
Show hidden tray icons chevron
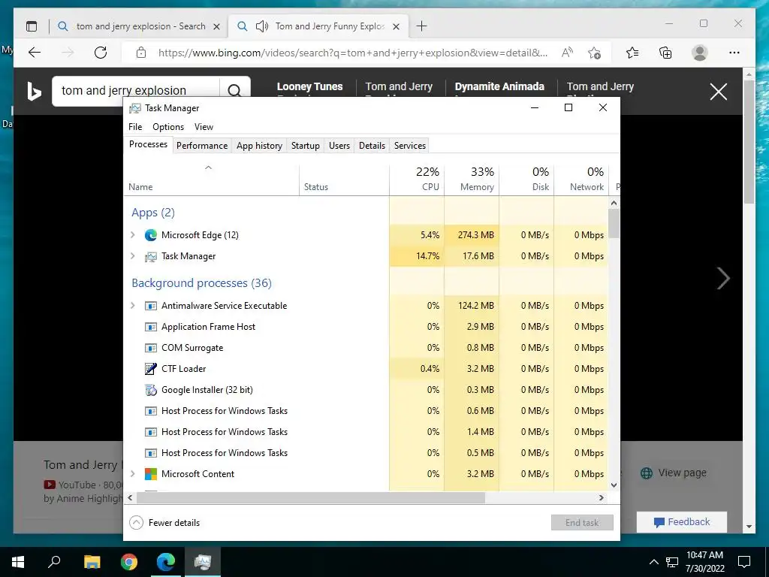[654, 562]
